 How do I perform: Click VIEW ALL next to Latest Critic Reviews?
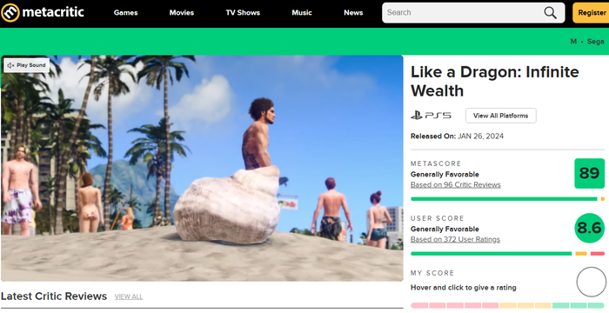pyautogui.click(x=129, y=296)
